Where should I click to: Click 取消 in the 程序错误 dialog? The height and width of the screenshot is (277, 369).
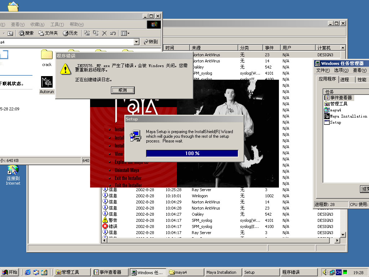pos(123,90)
